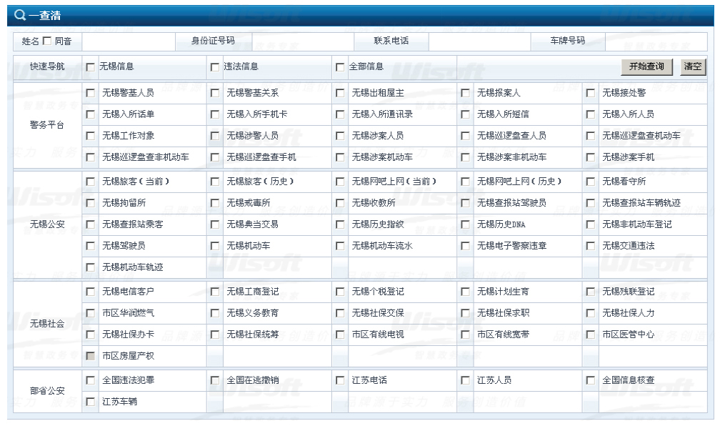Screen dimensions: 720x426
Task: Toggle the 无锡工商登记 checkbox
Action: coord(215,292)
